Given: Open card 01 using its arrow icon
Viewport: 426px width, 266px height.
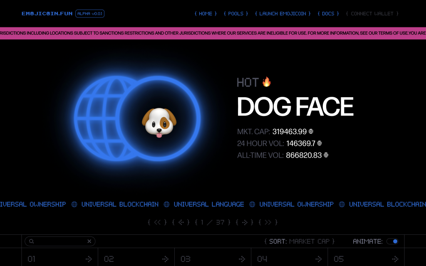Looking at the screenshot, I should 89,259.
